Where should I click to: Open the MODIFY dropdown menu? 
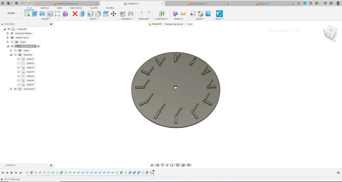point(94,19)
